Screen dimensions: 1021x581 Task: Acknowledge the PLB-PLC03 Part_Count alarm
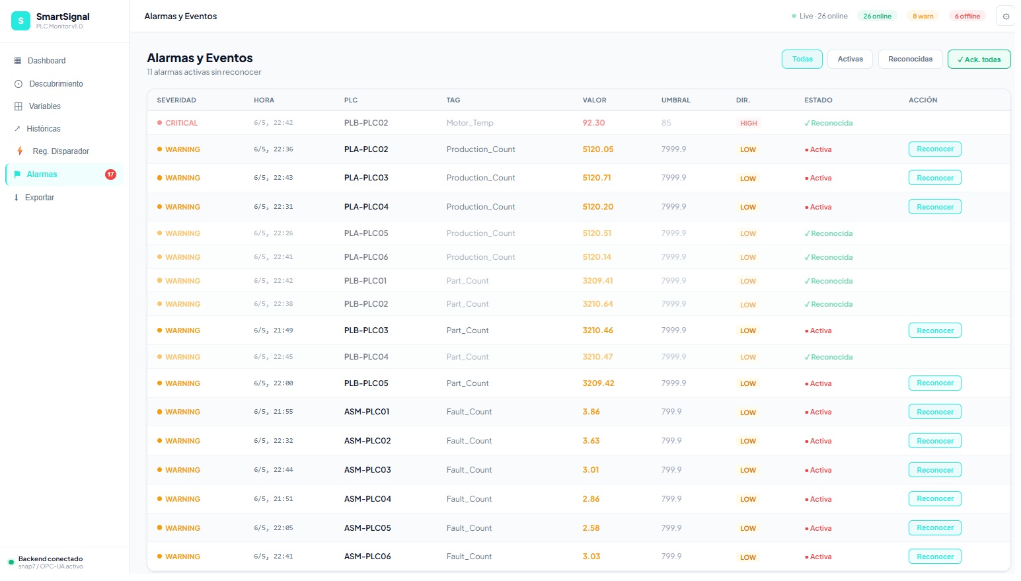pyautogui.click(x=935, y=330)
